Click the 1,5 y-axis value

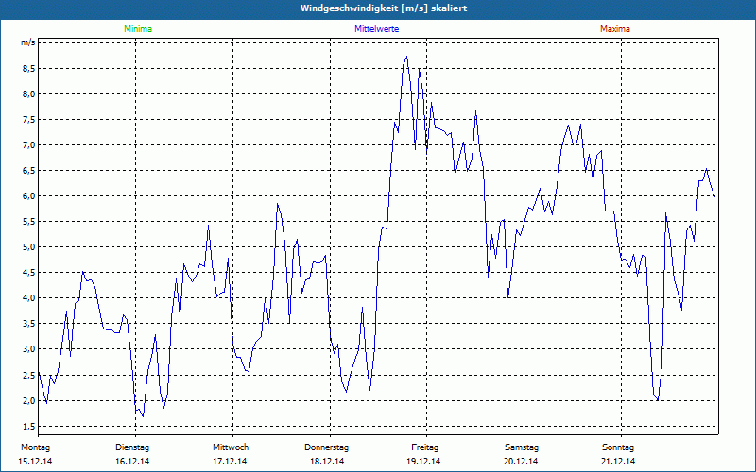pyautogui.click(x=29, y=427)
